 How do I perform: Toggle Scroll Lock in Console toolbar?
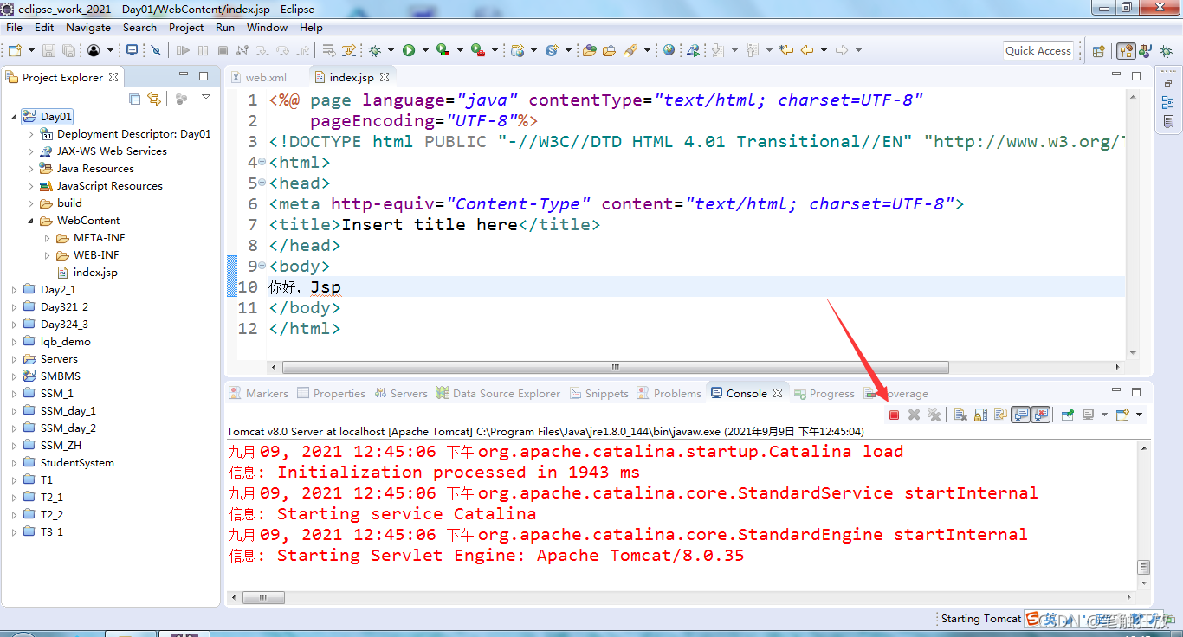980,415
